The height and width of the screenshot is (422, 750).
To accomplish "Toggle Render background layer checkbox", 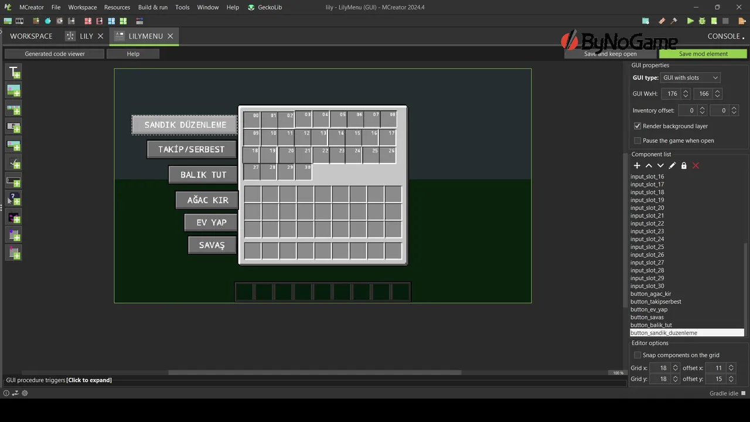I will (637, 126).
